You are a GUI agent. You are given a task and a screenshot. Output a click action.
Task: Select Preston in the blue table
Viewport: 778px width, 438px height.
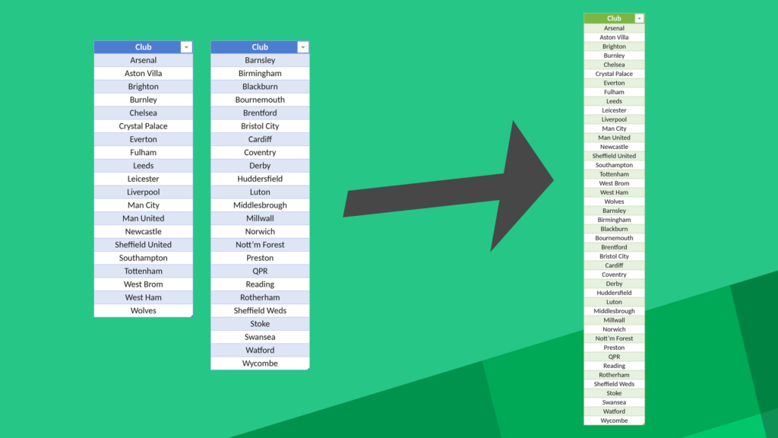[260, 258]
